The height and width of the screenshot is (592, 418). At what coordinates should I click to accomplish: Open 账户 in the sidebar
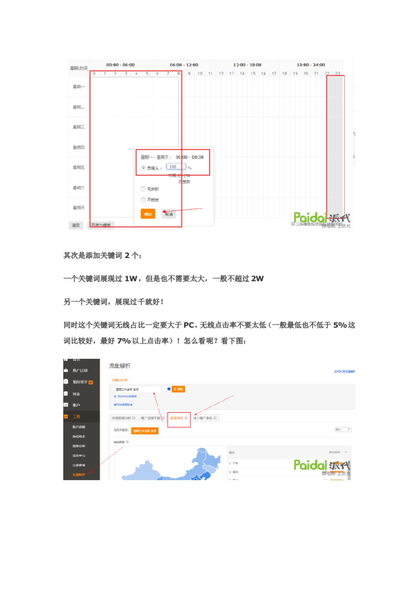[x=76, y=405]
